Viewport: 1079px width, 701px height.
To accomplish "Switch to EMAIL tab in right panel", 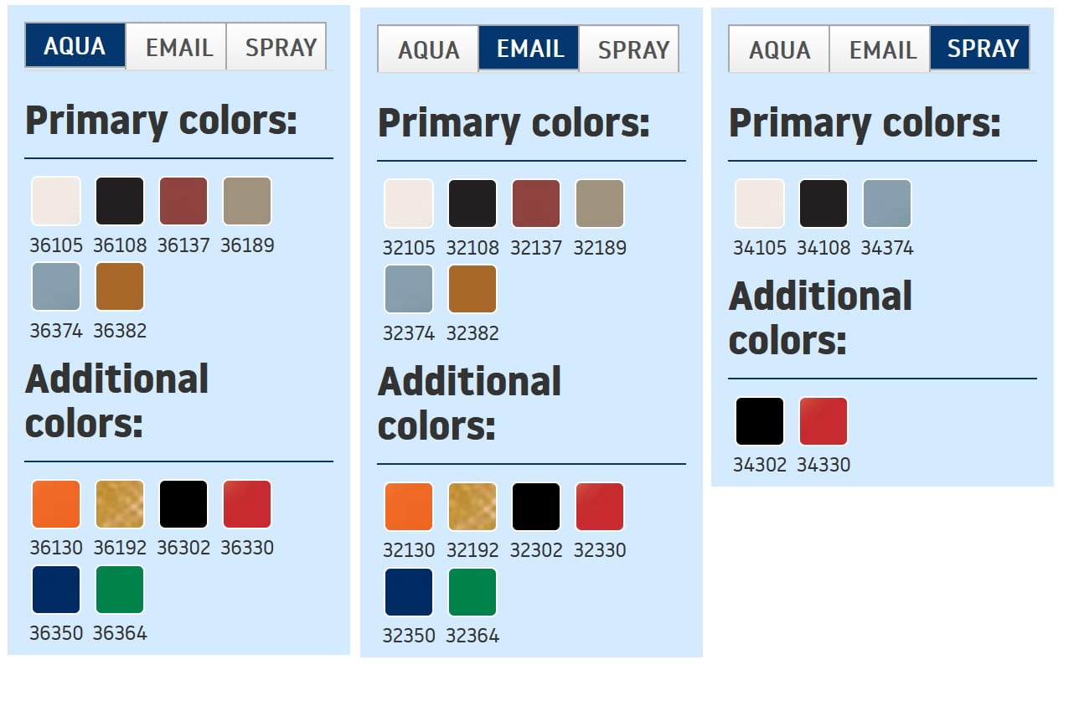I will pyautogui.click(x=880, y=49).
